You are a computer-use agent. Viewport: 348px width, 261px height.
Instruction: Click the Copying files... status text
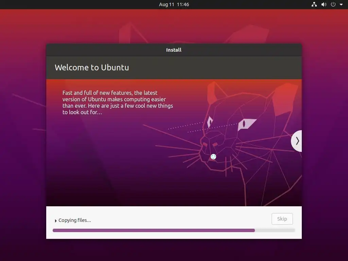74,220
